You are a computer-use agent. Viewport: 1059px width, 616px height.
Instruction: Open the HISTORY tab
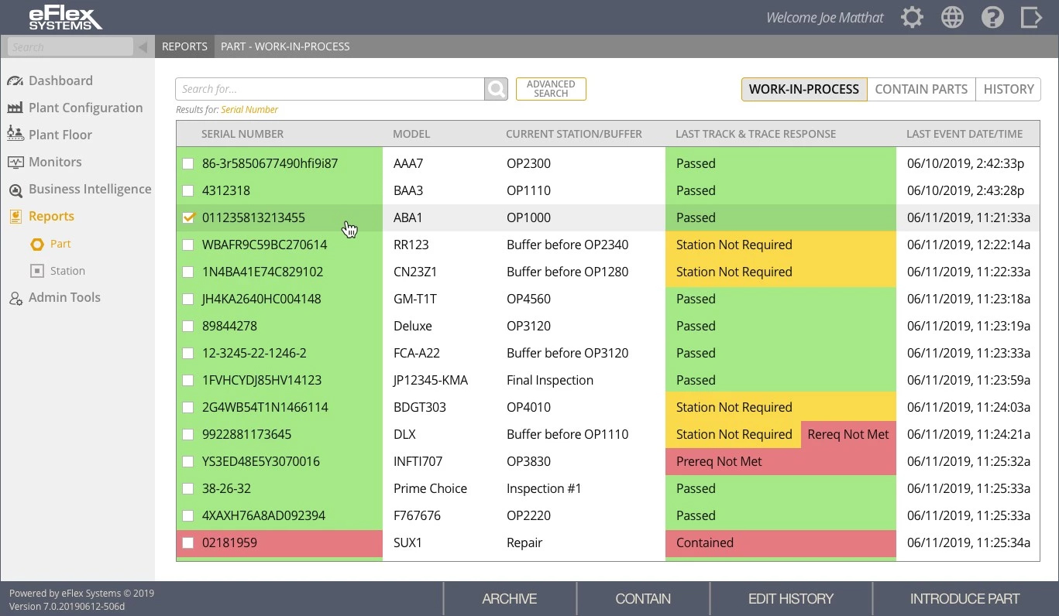tap(1009, 89)
